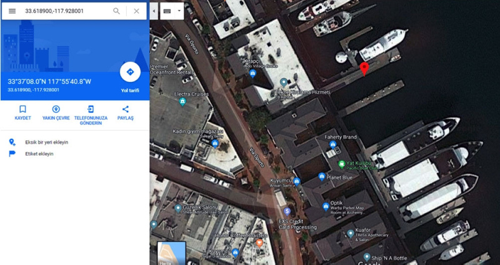This screenshot has height=265, width=500.
Task: Open YAKIN ÇEVRE nearby search
Action: point(56,113)
